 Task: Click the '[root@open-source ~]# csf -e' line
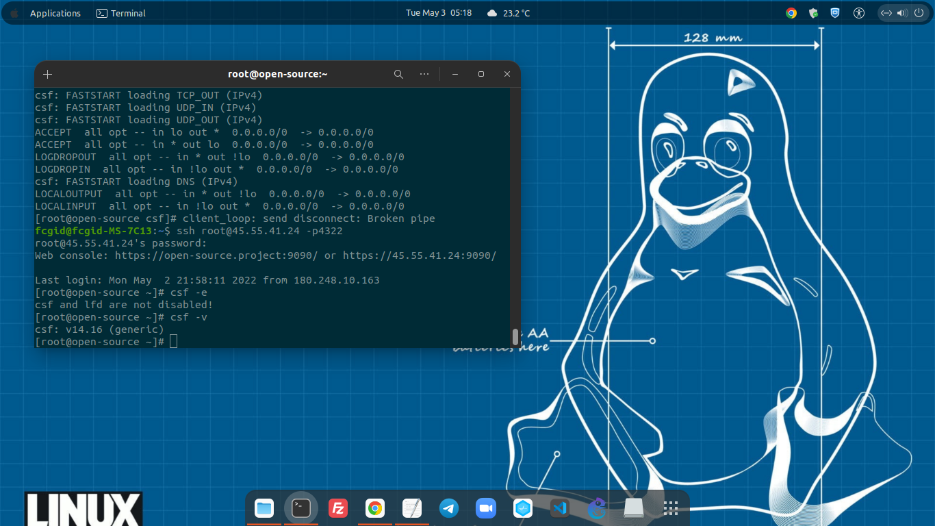click(121, 292)
